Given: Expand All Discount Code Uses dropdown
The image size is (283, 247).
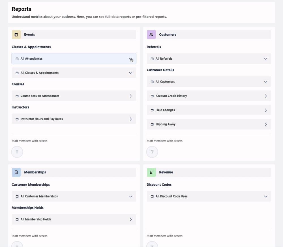Looking at the screenshot, I should click(265, 196).
